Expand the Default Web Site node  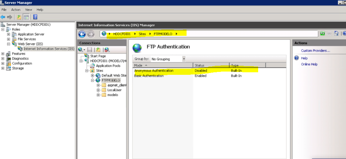coord(93,76)
